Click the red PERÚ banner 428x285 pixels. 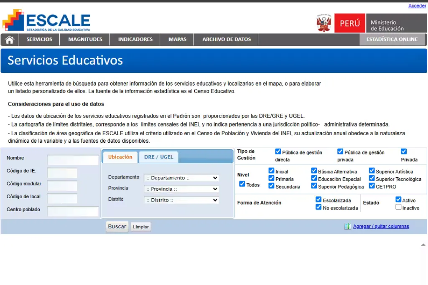(349, 23)
